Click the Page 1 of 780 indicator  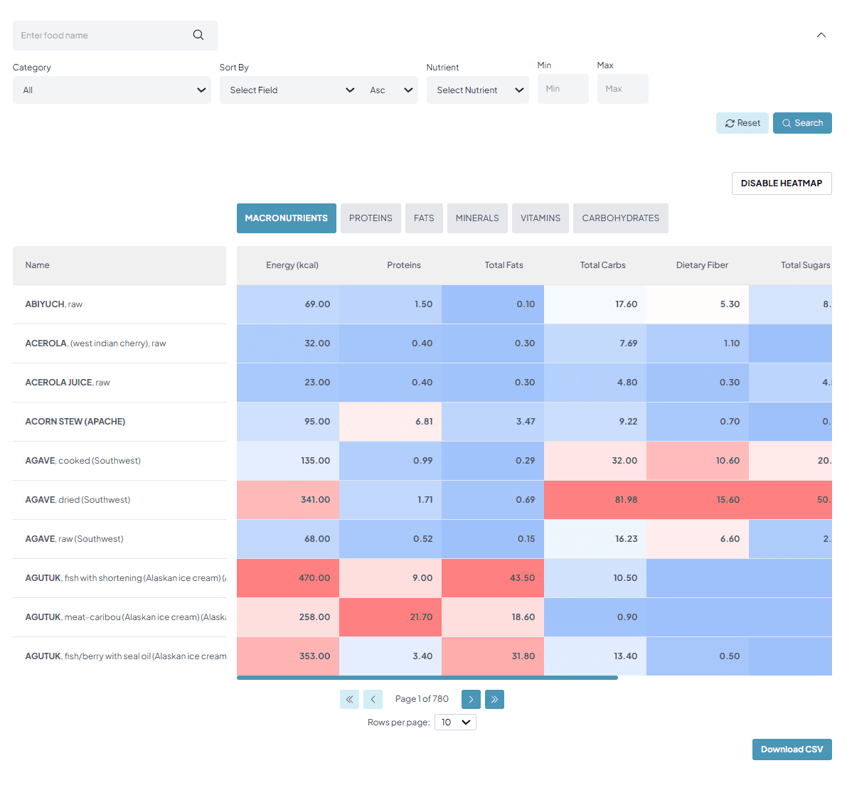click(422, 699)
